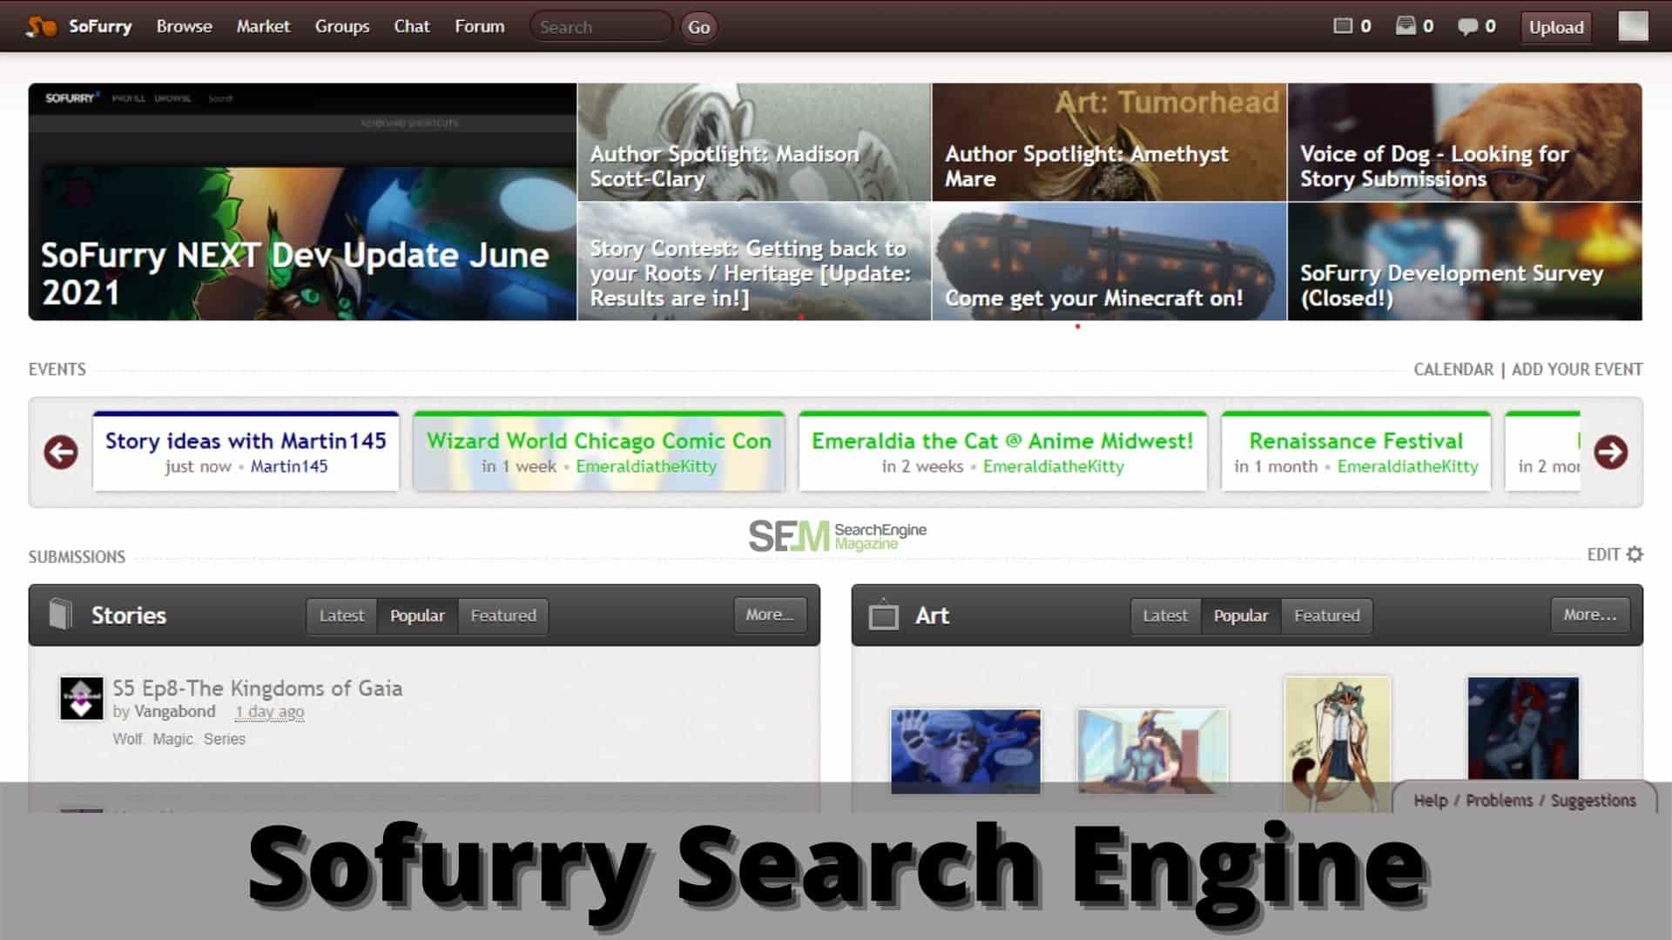Click the right arrow in events carousel
The height and width of the screenshot is (940, 1672).
(x=1610, y=452)
